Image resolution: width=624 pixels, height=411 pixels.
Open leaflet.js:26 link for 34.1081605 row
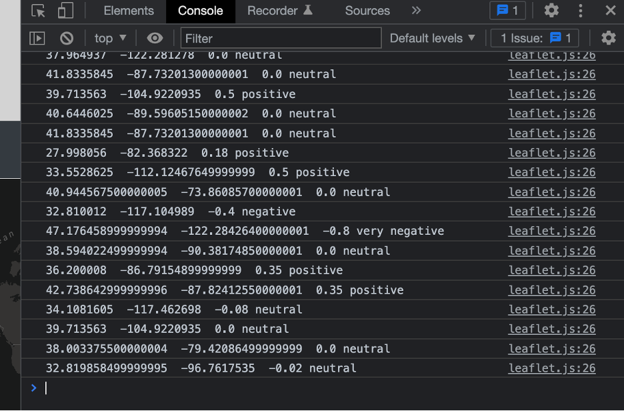coord(552,310)
